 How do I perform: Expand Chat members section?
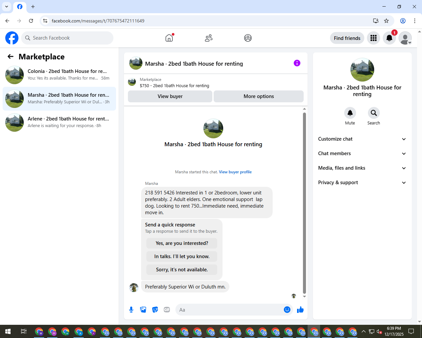(x=362, y=153)
